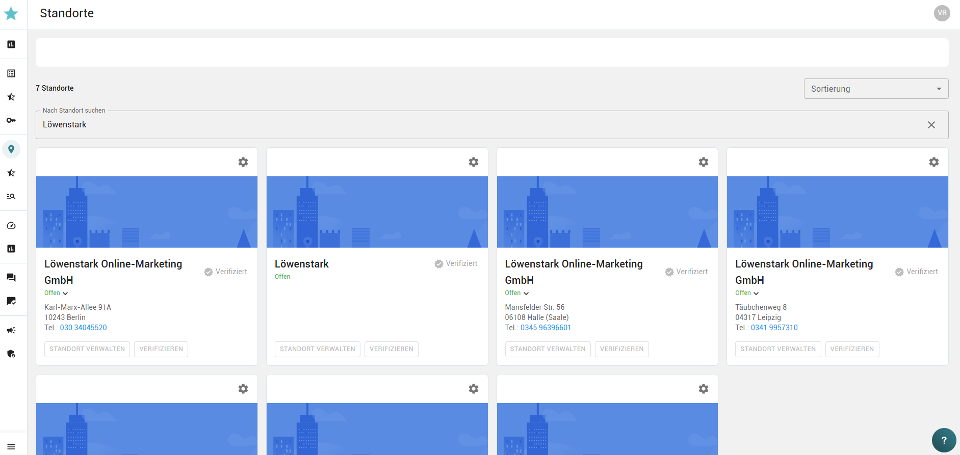Viewport: 960px width, 455px height.
Task: Select the location pin icon in the sidebar
Action: tap(11, 149)
